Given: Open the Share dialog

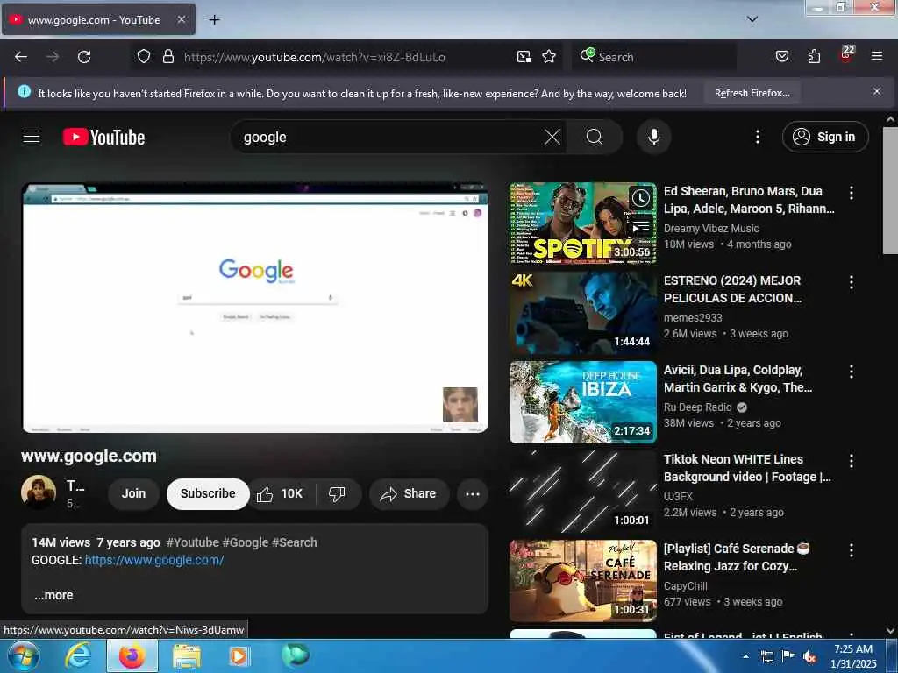Looking at the screenshot, I should click(409, 494).
